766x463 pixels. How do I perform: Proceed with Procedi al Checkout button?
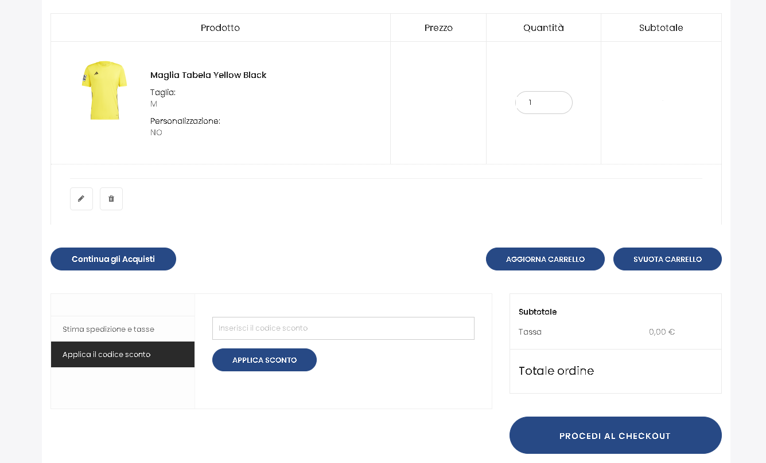pyautogui.click(x=616, y=435)
